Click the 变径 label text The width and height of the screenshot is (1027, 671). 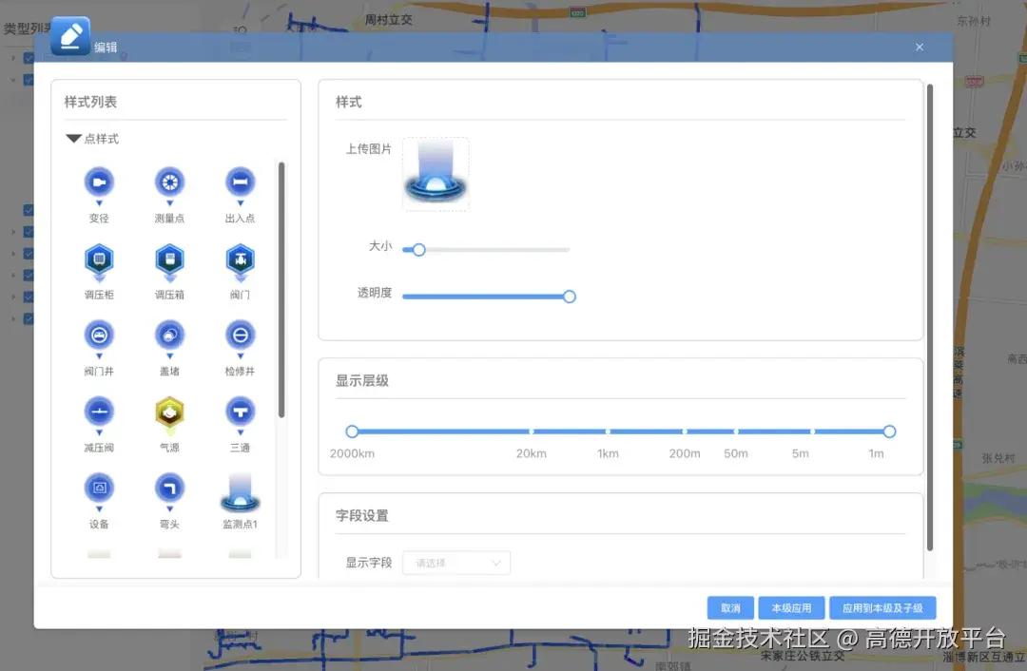click(x=99, y=218)
